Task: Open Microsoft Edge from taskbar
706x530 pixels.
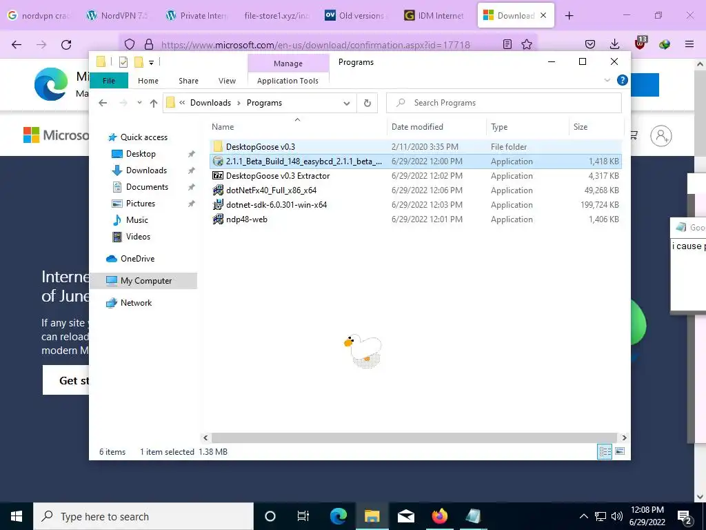Action: (x=339, y=516)
